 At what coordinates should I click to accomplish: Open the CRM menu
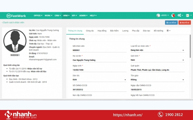pos(58,16)
